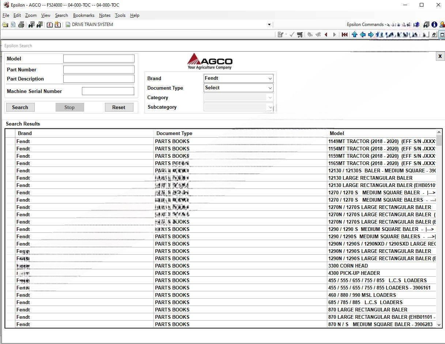Open the Bookmarks menu
Viewport: 445px width, 344px height.
83,15
